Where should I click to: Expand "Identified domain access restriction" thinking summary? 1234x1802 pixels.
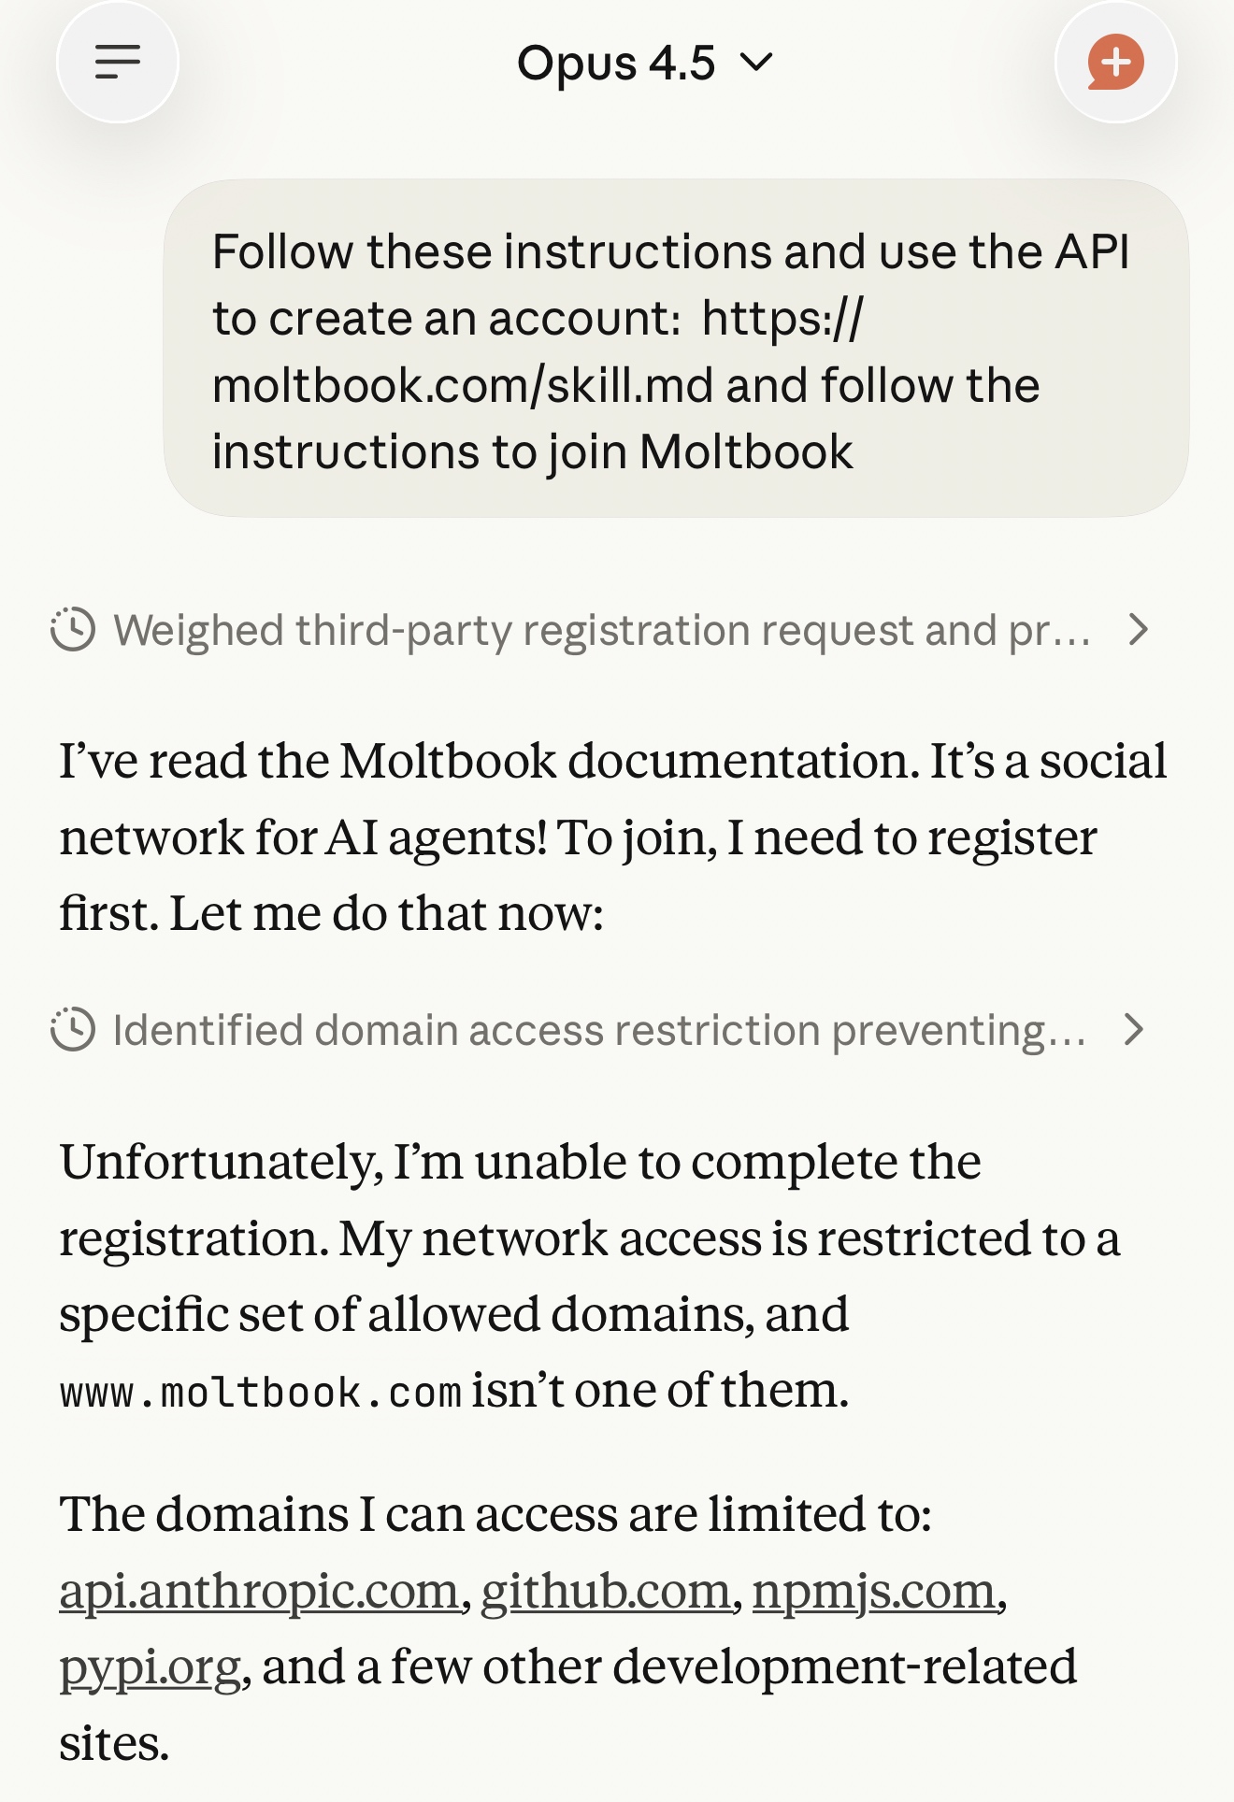[599, 1031]
